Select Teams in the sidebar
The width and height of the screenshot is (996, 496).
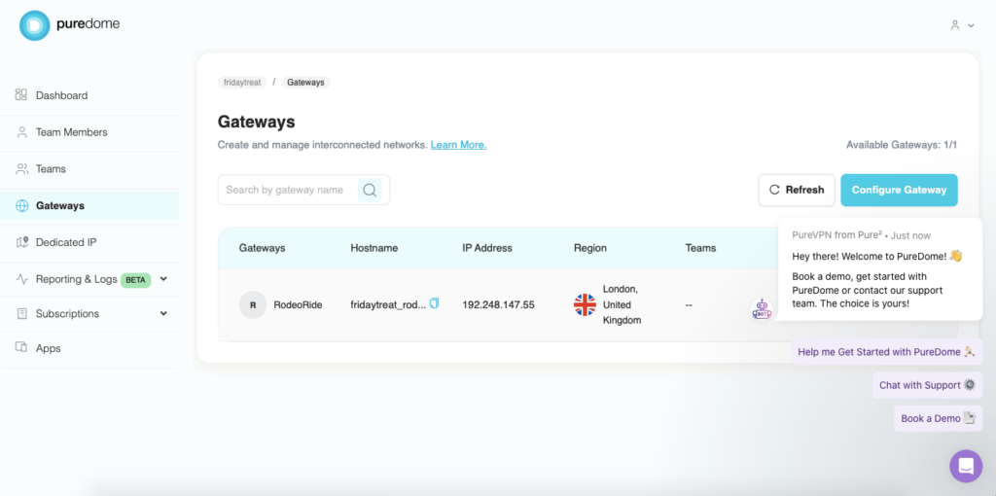click(x=51, y=169)
